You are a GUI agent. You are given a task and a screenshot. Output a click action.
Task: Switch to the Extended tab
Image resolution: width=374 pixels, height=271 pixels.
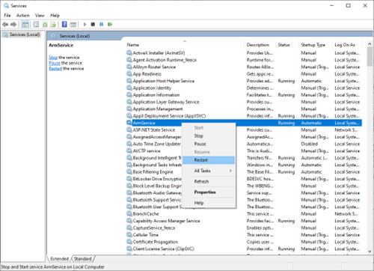[59, 259]
